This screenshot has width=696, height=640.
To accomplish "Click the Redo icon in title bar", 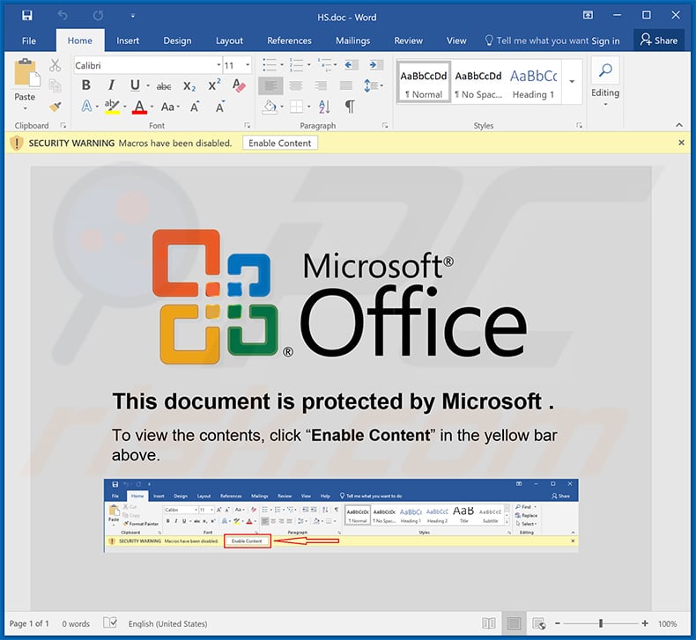I will pyautogui.click(x=98, y=16).
